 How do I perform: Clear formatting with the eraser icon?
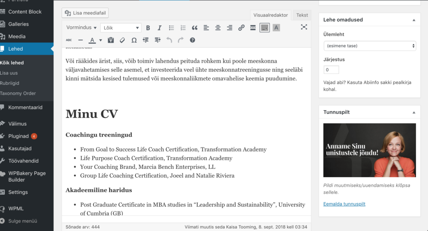pos(122,40)
